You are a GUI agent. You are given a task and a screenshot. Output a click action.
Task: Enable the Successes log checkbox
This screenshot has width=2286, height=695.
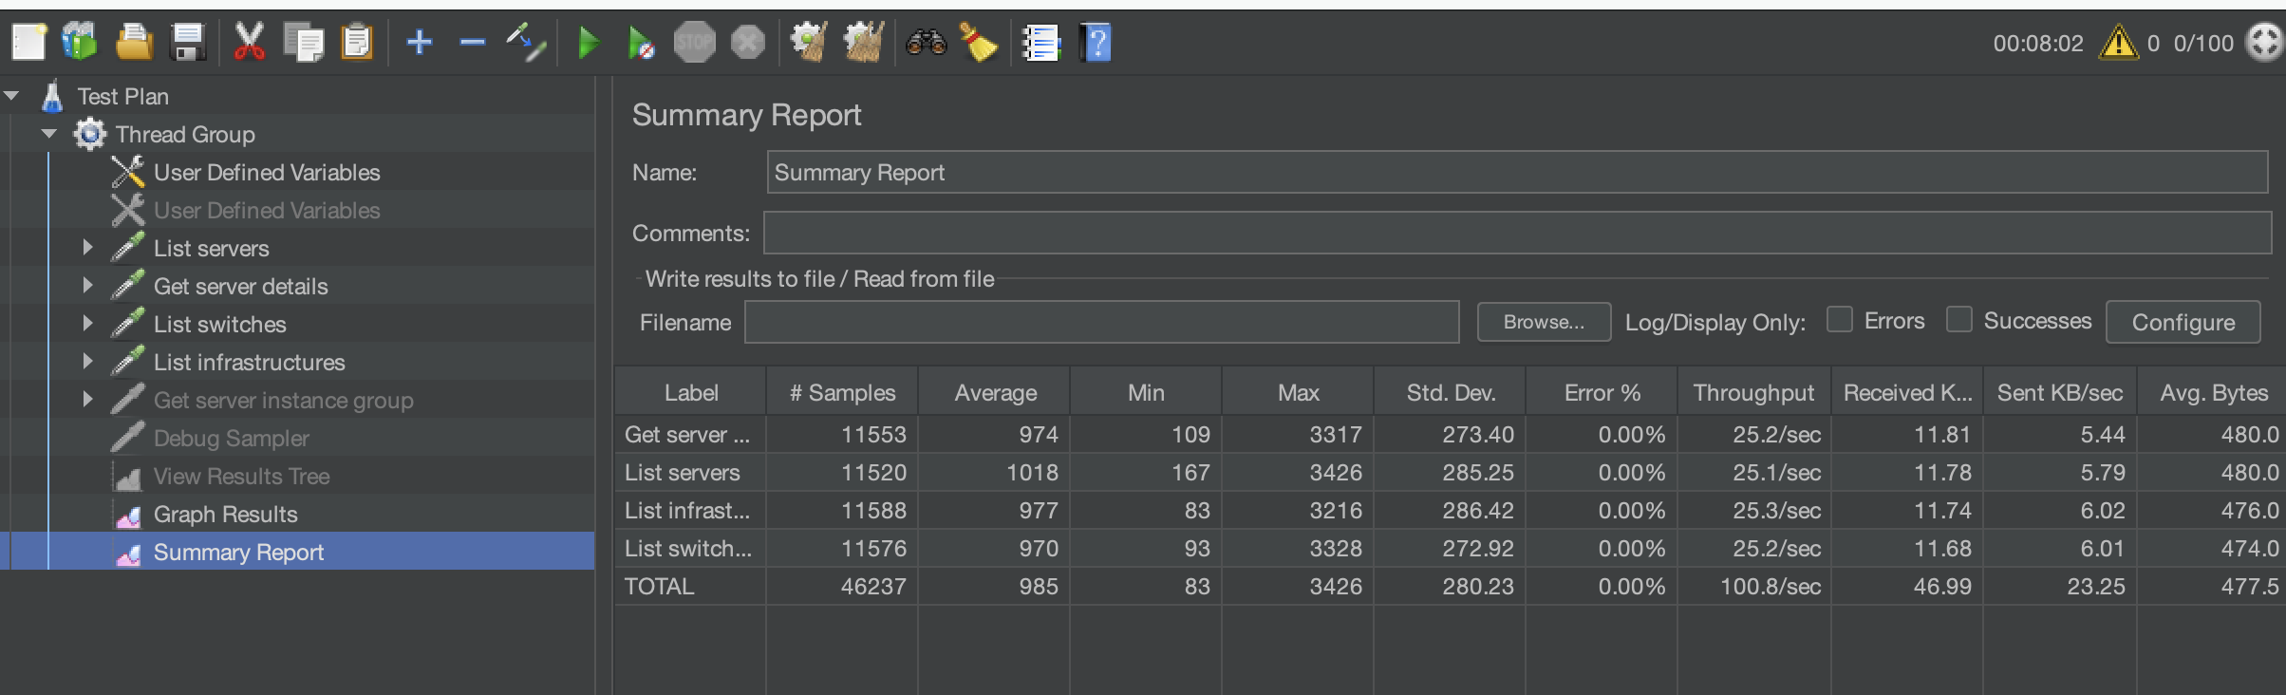pyautogui.click(x=1958, y=320)
